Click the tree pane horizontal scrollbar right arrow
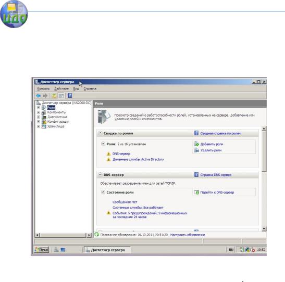This screenshot has height=282, width=285. (x=89, y=235)
